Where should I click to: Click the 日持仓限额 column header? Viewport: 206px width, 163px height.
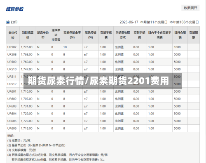[180, 35]
